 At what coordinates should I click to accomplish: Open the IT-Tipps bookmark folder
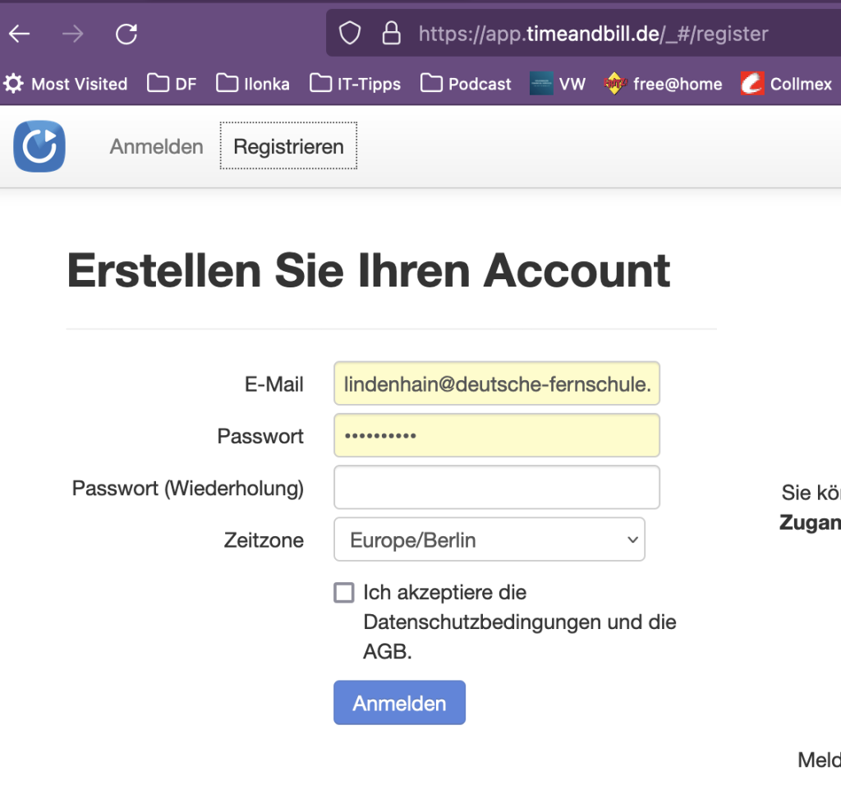point(356,84)
